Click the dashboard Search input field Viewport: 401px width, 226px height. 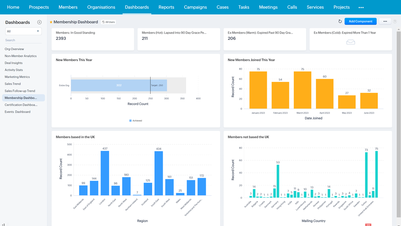point(23,40)
